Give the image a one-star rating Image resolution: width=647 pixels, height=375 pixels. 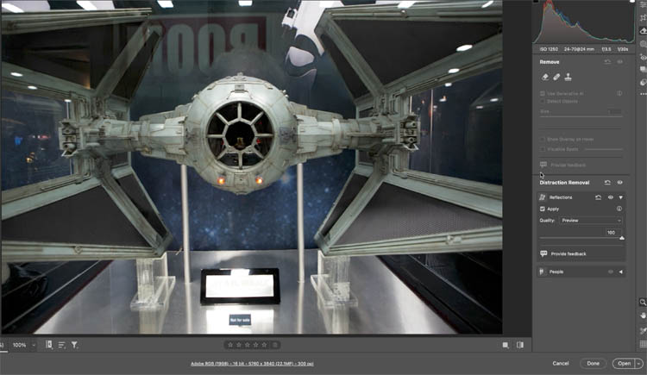point(230,345)
